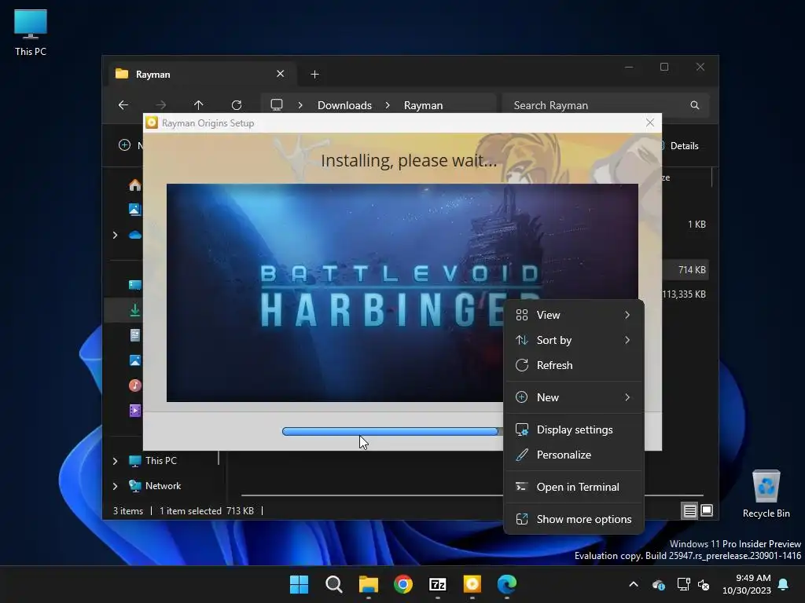Viewport: 805px width, 603px height.
Task: Expand the Sort by submenu arrow
Action: click(x=627, y=340)
